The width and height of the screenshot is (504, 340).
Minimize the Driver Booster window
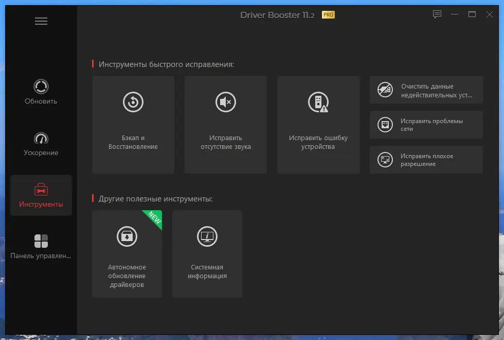[455, 14]
